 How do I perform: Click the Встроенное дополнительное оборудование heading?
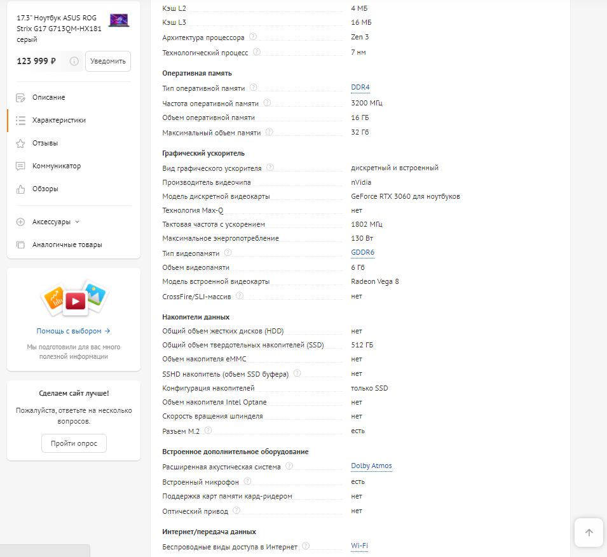click(x=235, y=452)
